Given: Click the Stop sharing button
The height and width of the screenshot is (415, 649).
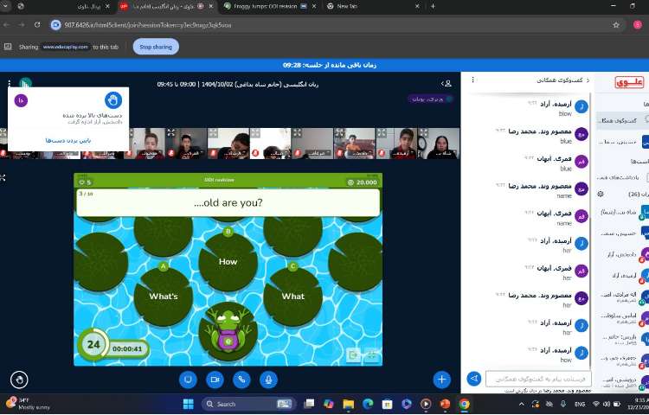Looking at the screenshot, I should point(156,47).
